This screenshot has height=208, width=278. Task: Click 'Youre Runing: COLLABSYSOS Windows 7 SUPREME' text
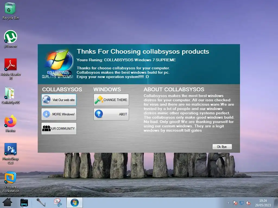(x=126, y=60)
